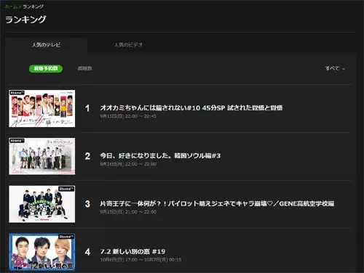Screen dimensions: 364x273
Task: Click rank 3 broadcast time 21:00～22:00
Action: click(128, 212)
